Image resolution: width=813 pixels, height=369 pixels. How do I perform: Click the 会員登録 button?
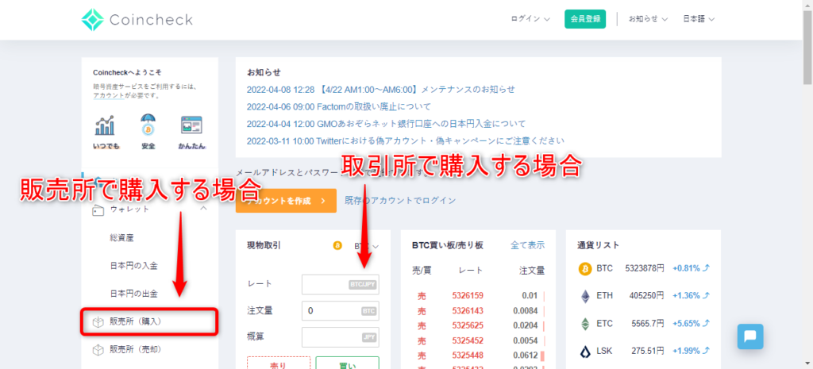click(585, 19)
